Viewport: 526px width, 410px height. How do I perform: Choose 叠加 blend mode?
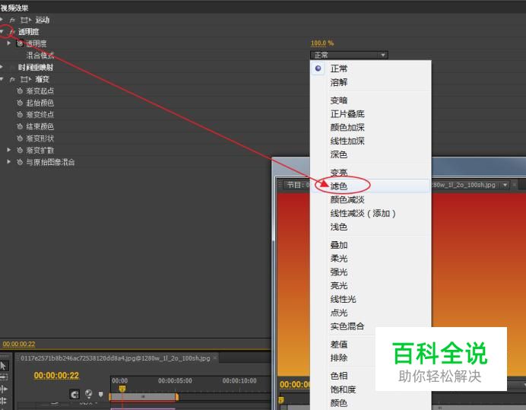pyautogui.click(x=371, y=245)
